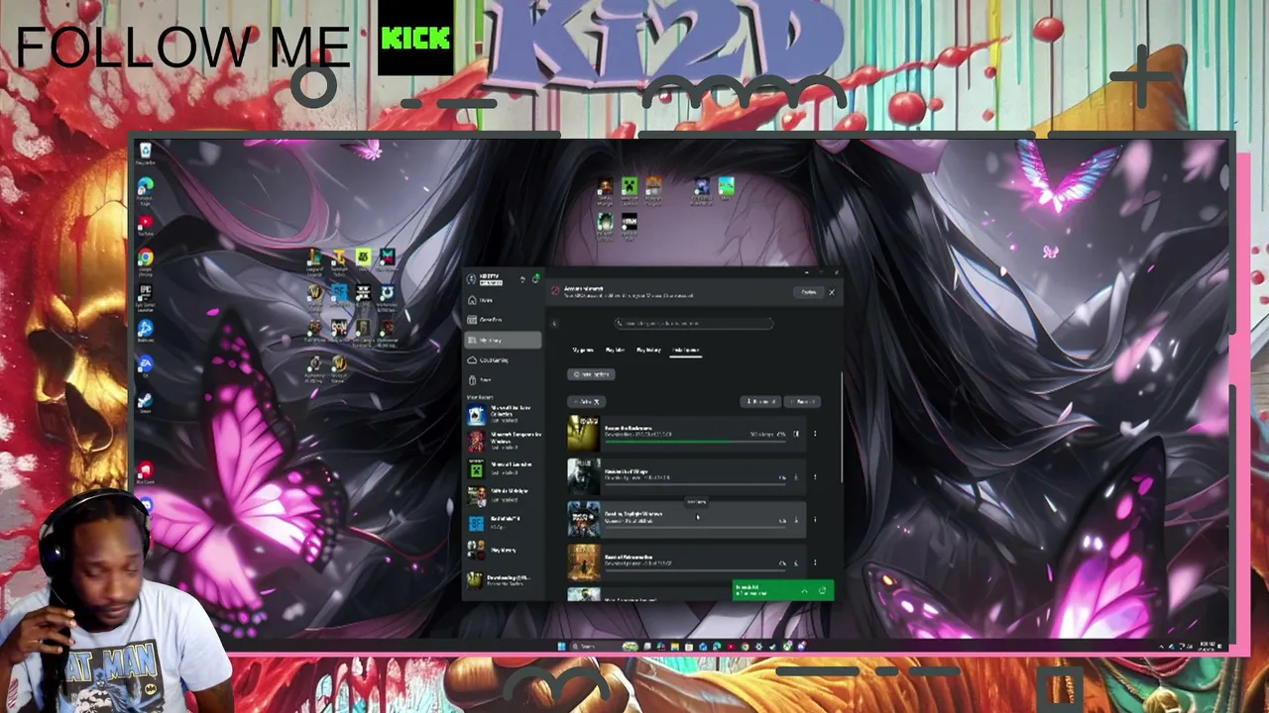This screenshot has height=713, width=1269.
Task: Click the Resident Evil Village progress bar
Action: (x=695, y=485)
